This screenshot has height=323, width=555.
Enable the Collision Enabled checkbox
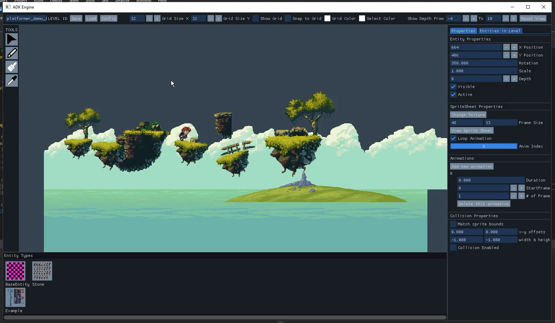[x=453, y=248]
